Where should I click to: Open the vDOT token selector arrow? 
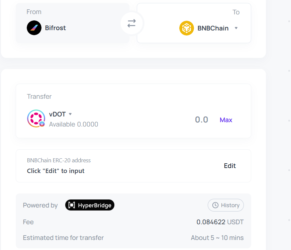[70, 114]
